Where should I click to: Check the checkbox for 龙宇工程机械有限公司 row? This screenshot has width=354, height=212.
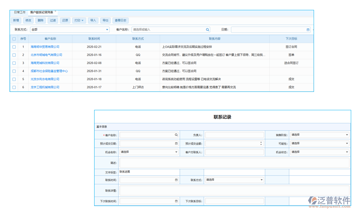pyautogui.click(x=14, y=87)
